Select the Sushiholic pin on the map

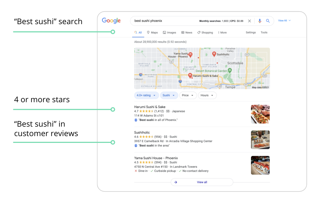(x=214, y=54)
